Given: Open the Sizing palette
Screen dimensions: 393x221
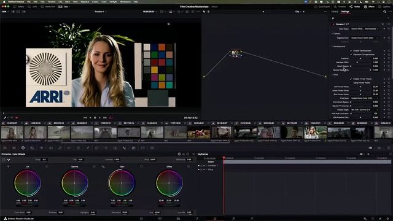Looking at the screenshot, I should tap(143, 148).
